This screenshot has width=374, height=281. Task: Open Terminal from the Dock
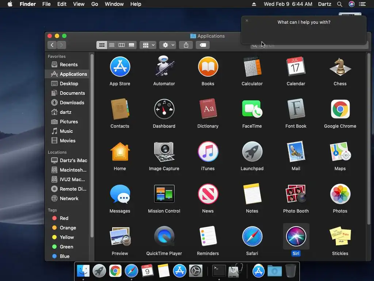(x=219, y=271)
